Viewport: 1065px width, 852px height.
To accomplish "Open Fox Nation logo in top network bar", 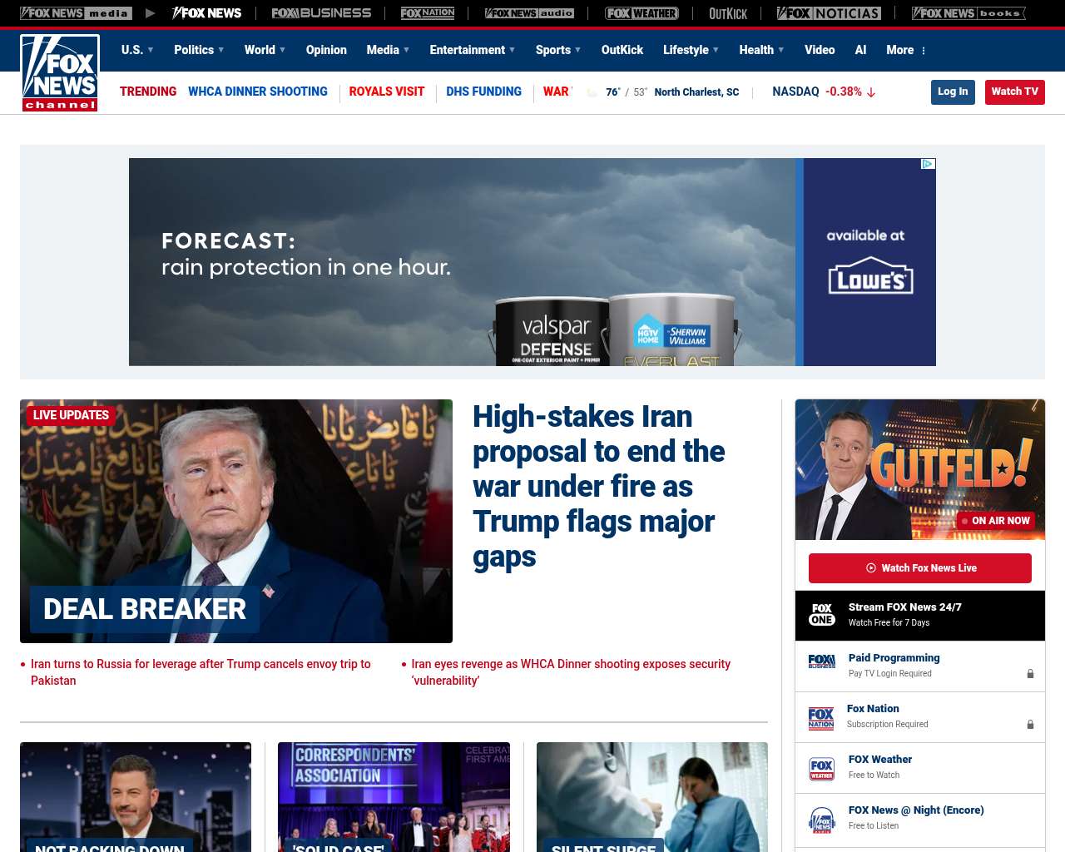I will (x=428, y=13).
